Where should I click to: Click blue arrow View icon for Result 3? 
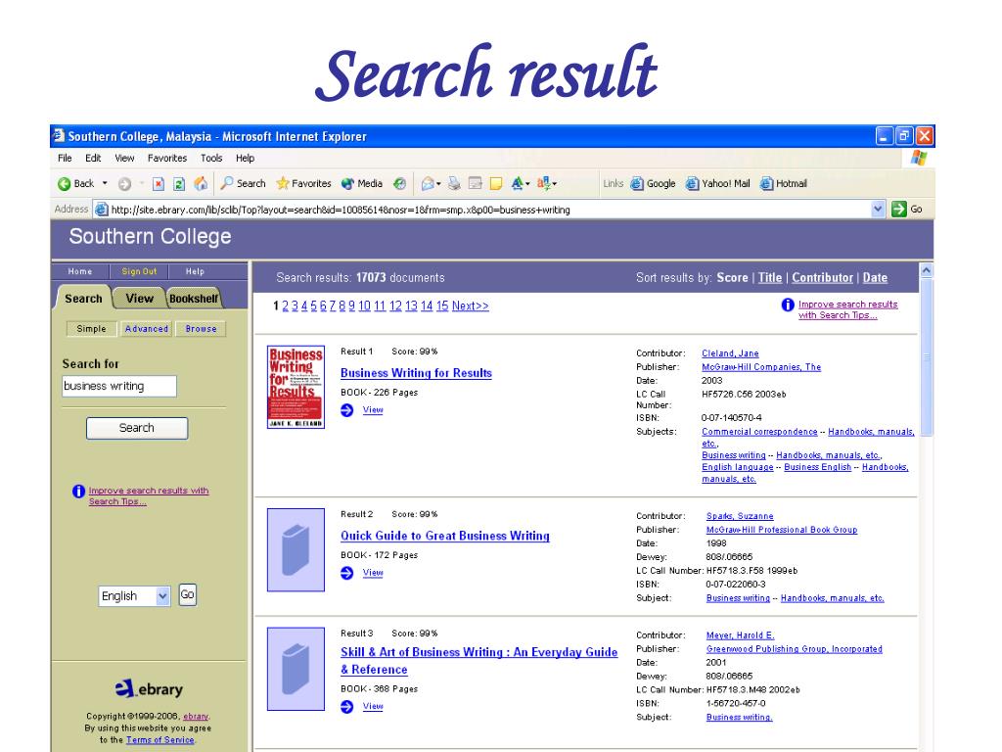pyautogui.click(x=347, y=707)
